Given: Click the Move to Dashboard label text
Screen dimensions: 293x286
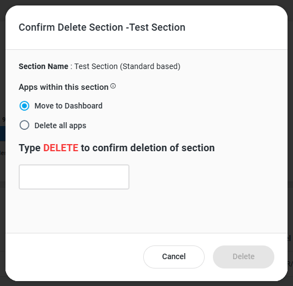Looking at the screenshot, I should pyautogui.click(x=69, y=106).
